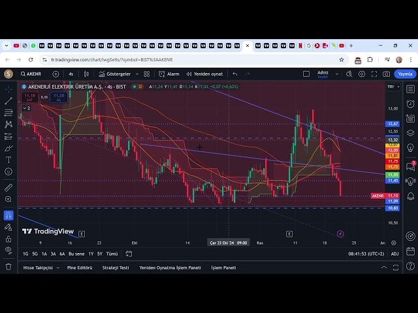The width and height of the screenshot is (418, 313).
Task: Toggle lock all drawings
Action: click(x=8, y=239)
